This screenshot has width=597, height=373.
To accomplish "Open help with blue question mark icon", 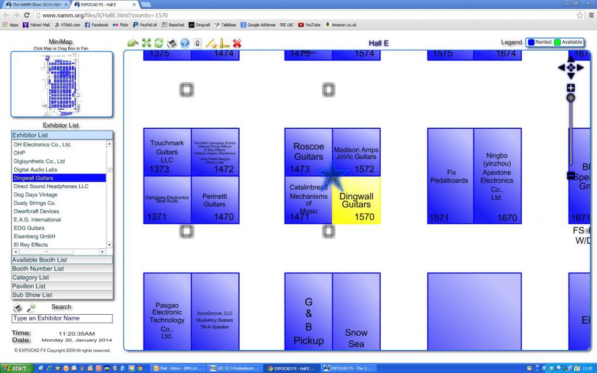I will pyautogui.click(x=185, y=43).
